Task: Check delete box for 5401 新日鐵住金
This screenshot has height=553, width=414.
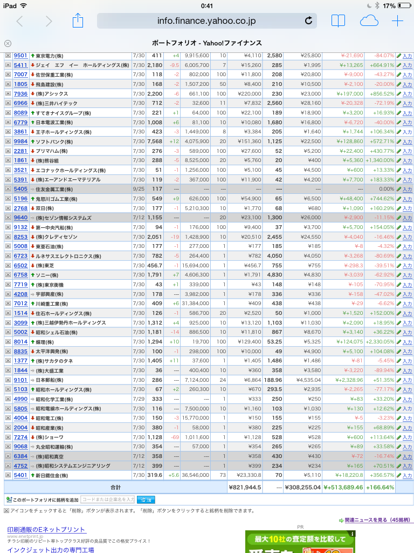Action: pos(8,475)
